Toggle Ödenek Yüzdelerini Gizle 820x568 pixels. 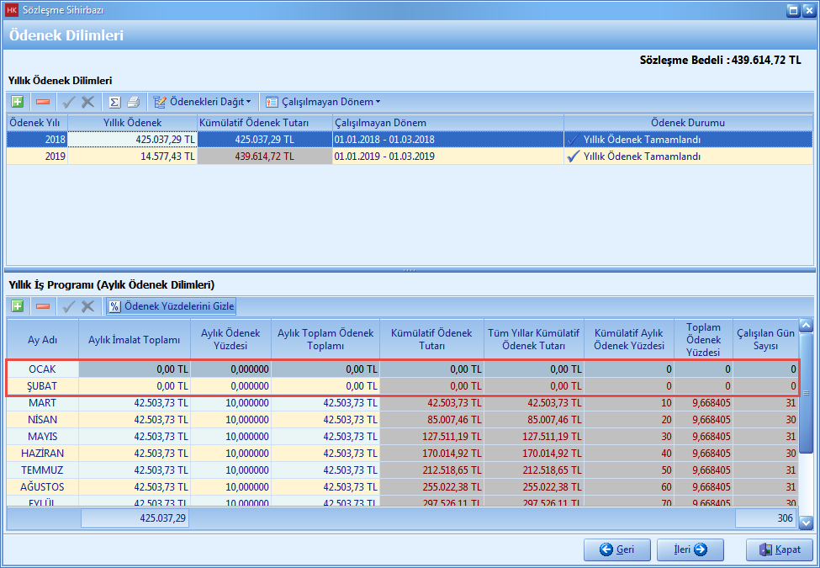point(172,306)
